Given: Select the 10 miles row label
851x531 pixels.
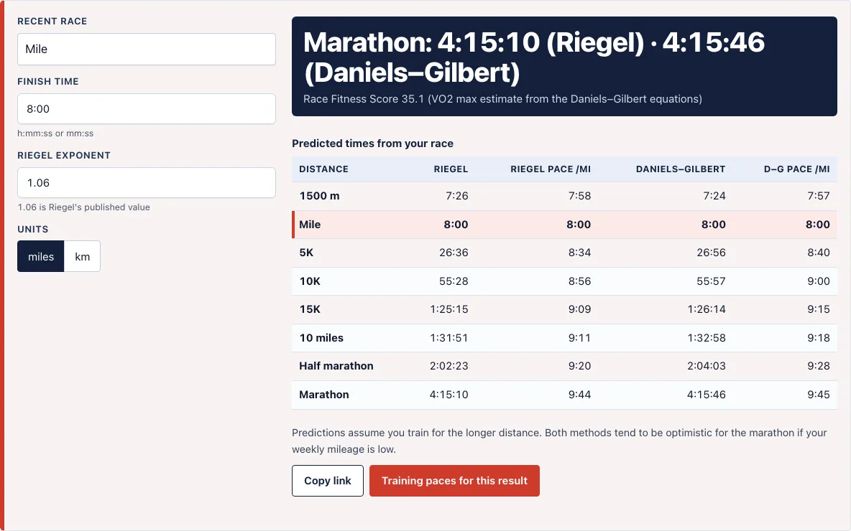Looking at the screenshot, I should tap(321, 338).
